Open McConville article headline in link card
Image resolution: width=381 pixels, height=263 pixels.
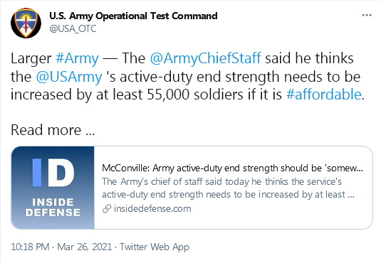click(x=232, y=168)
